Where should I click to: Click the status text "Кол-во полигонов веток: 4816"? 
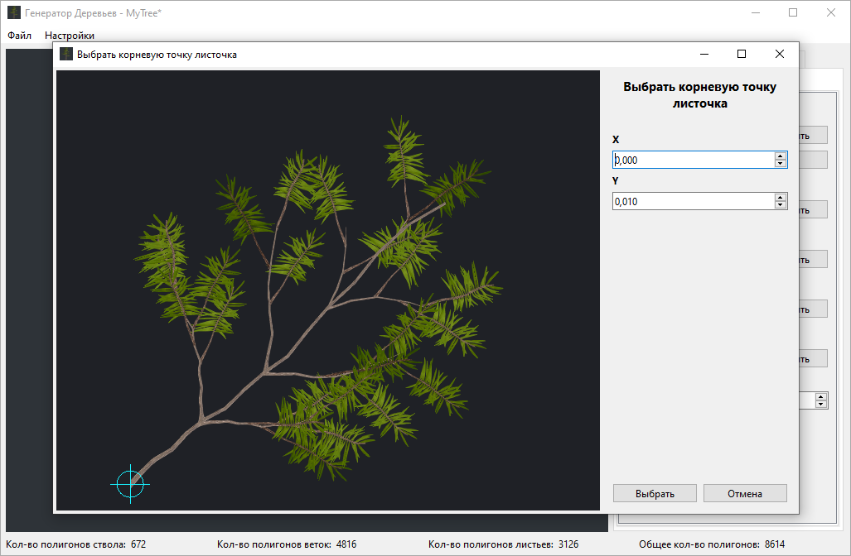(287, 544)
